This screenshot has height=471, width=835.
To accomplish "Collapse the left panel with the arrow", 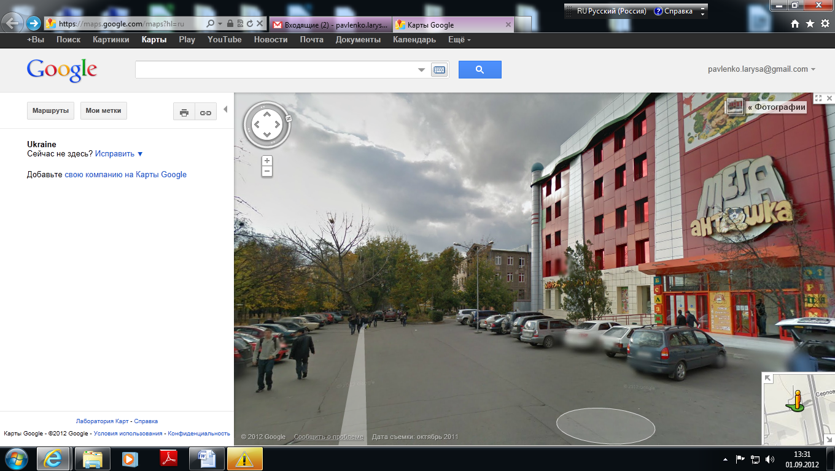I will point(225,110).
